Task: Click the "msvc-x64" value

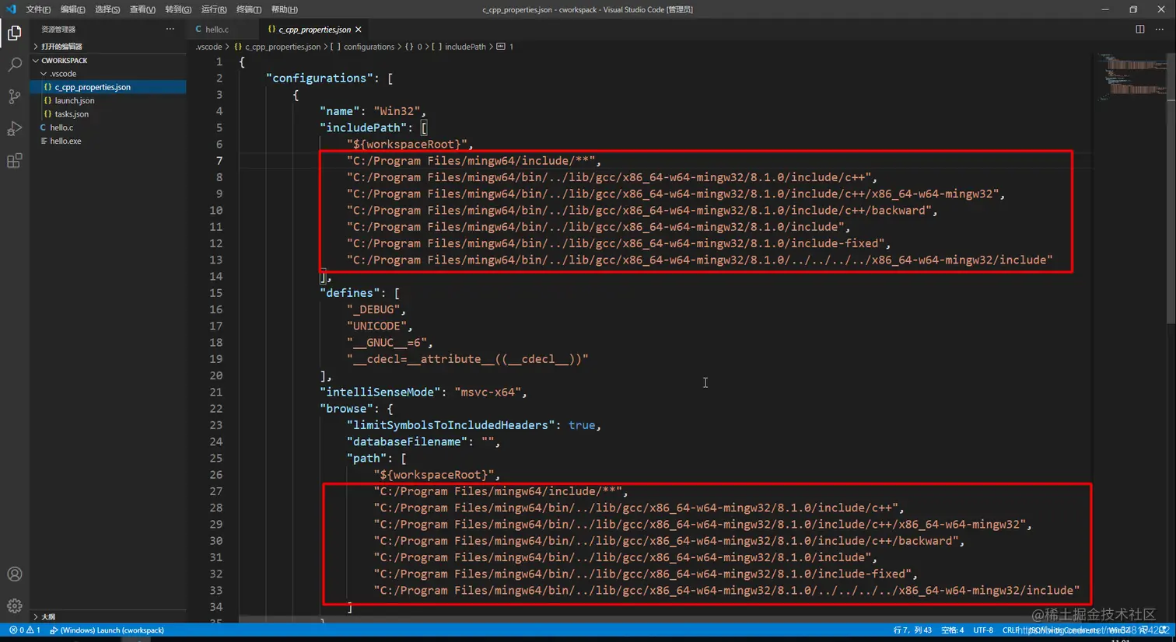Action: (488, 393)
